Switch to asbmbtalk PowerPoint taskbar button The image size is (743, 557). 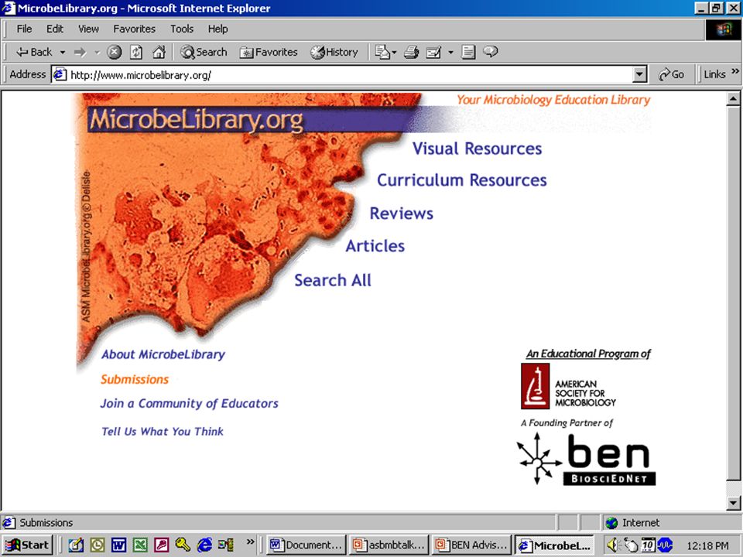(389, 545)
